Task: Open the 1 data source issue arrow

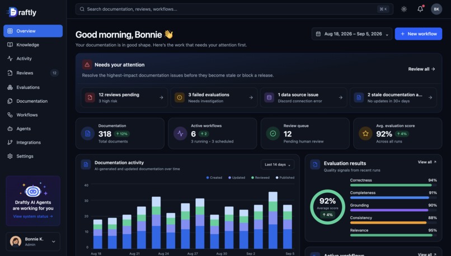Action: pyautogui.click(x=341, y=98)
